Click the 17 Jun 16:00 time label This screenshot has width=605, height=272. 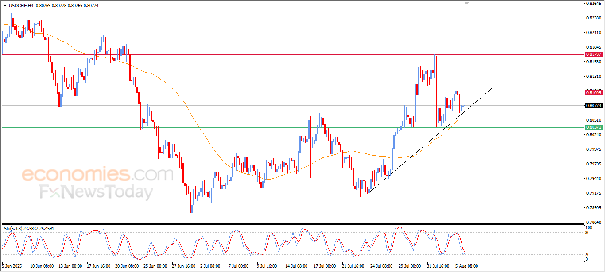click(98, 267)
